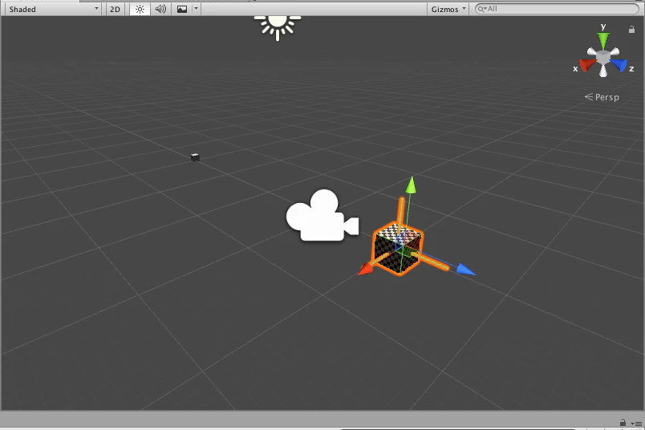This screenshot has height=430, width=645.
Task: Click the green Y axis cone on orientation gizmo
Action: click(x=603, y=41)
